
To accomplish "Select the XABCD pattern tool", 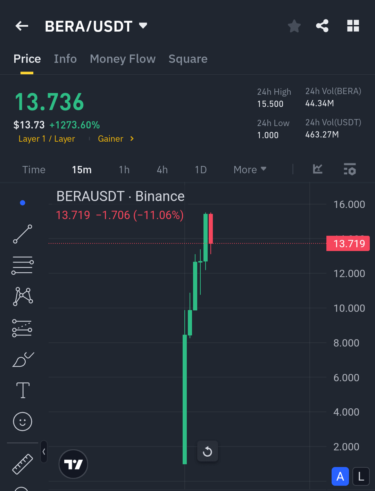I will point(23,296).
